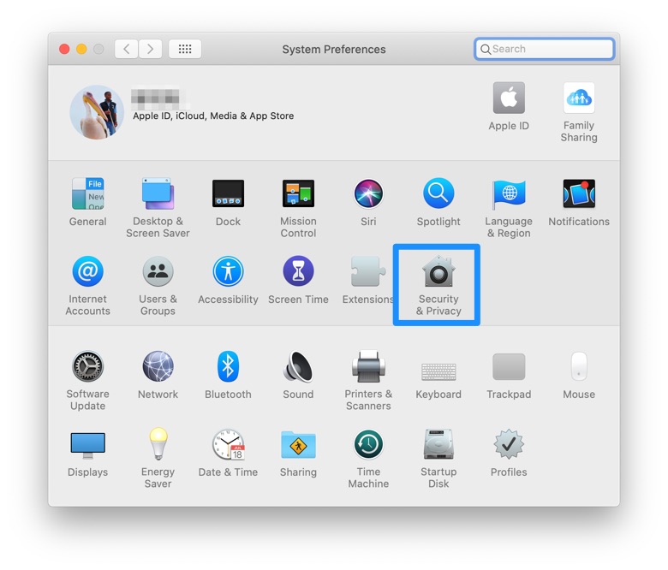
Task: Click the Apple ID icon
Action: (x=509, y=99)
